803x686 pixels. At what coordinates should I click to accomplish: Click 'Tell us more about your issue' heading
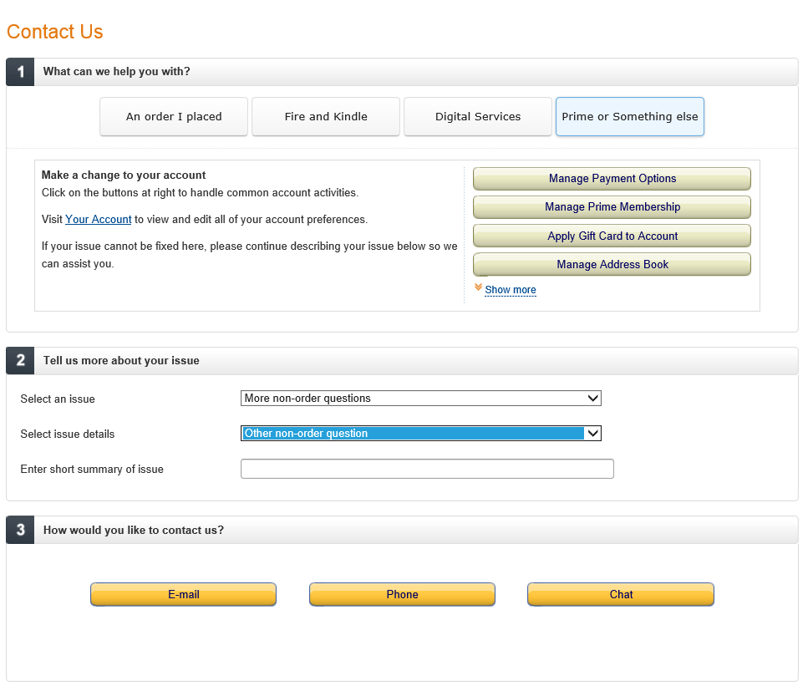tap(121, 361)
